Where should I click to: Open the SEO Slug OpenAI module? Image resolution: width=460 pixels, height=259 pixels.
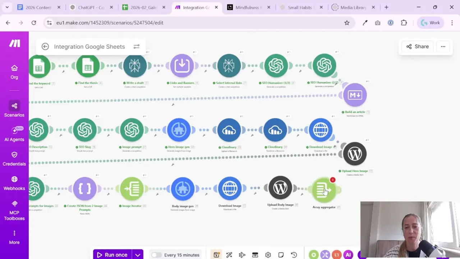click(85, 130)
